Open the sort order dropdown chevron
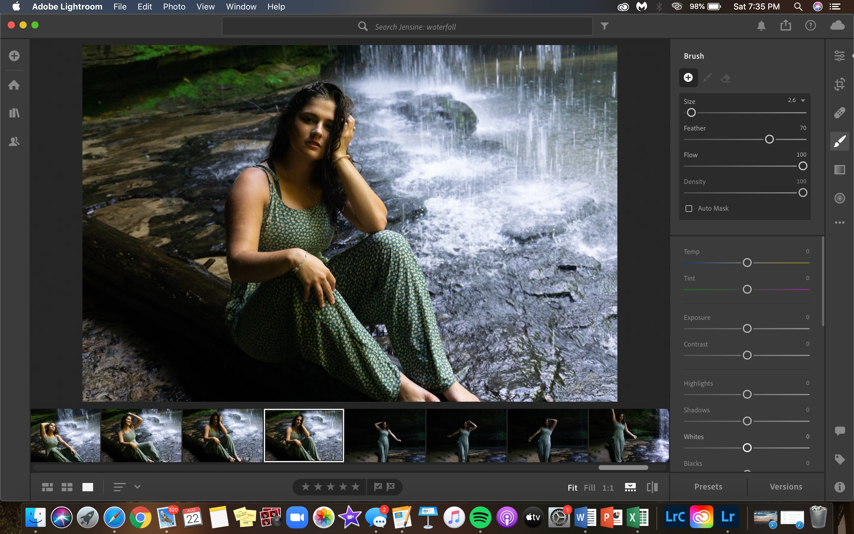 [x=137, y=487]
